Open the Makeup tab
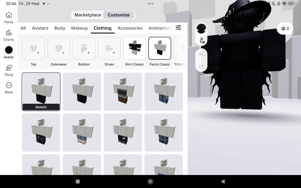The width and height of the screenshot is (301, 188). pyautogui.click(x=79, y=28)
